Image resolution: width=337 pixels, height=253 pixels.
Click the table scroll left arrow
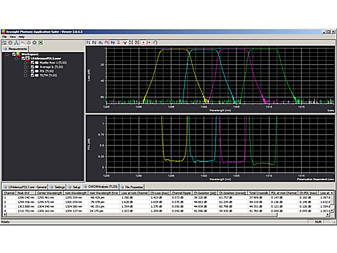click(x=5, y=215)
